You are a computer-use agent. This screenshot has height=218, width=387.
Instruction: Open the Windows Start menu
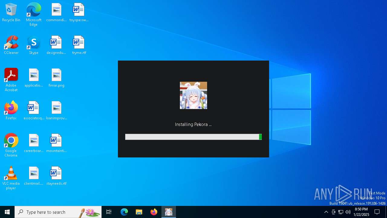[7, 212]
